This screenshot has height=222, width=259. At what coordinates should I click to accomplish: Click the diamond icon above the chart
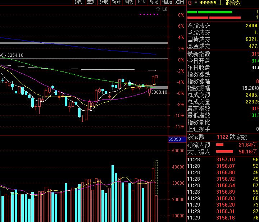tap(158, 9)
